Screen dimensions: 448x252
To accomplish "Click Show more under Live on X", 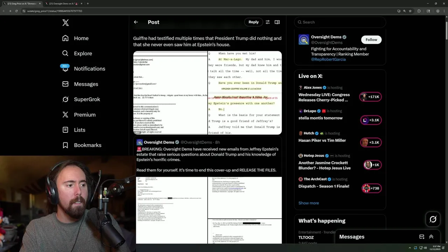I will (x=309, y=203).
